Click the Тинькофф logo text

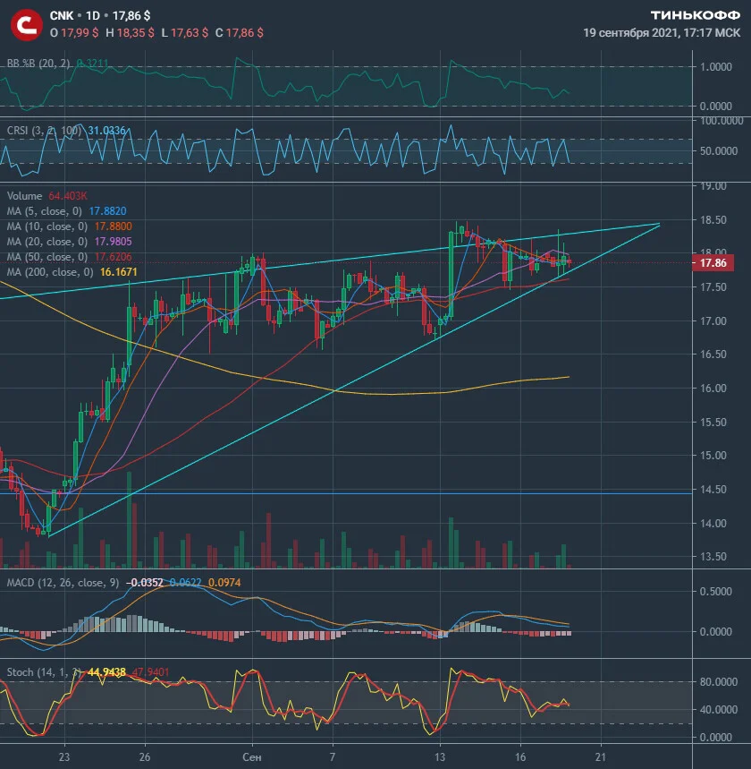pos(696,15)
